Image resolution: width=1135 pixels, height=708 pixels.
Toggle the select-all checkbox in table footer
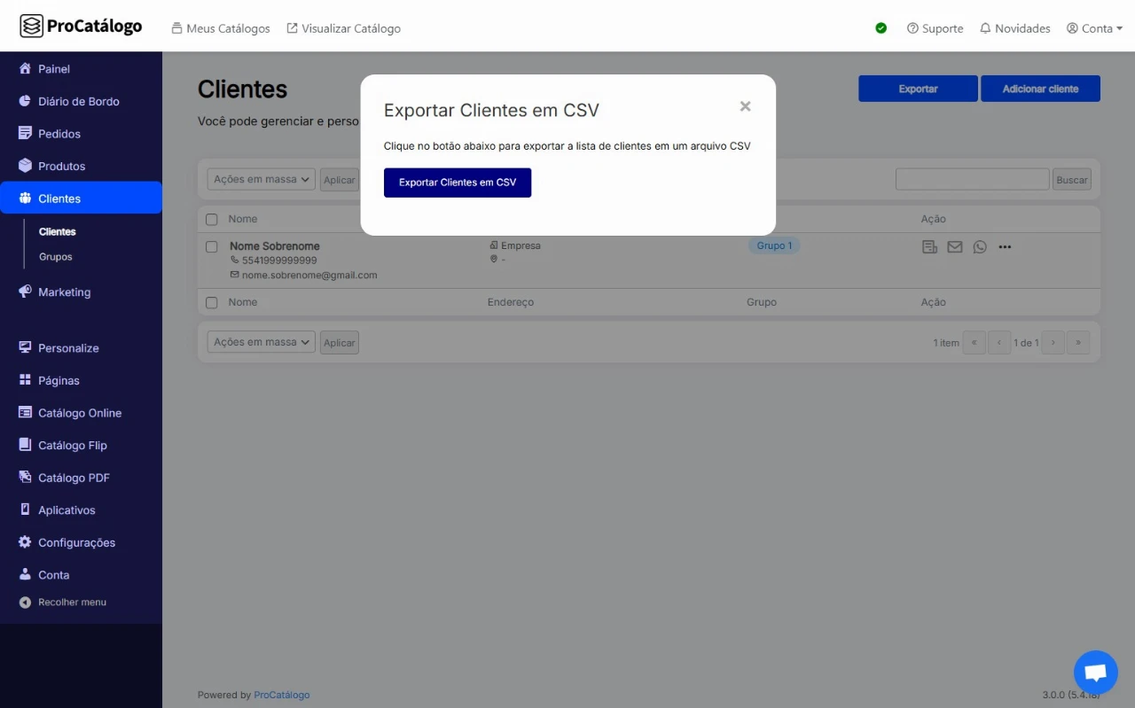[x=212, y=302]
